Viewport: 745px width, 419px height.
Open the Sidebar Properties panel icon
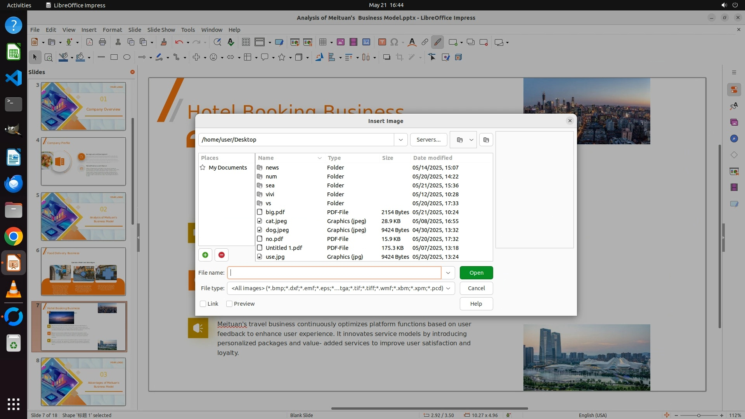coord(734,90)
